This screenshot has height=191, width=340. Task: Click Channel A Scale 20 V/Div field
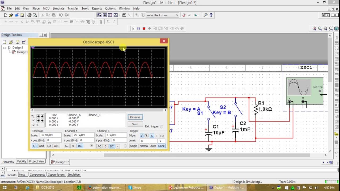point(83,135)
